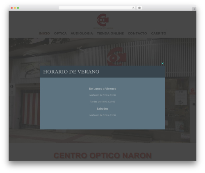205x173 pixels.
Task: Click the green maximize window button
Action: click(18, 8)
